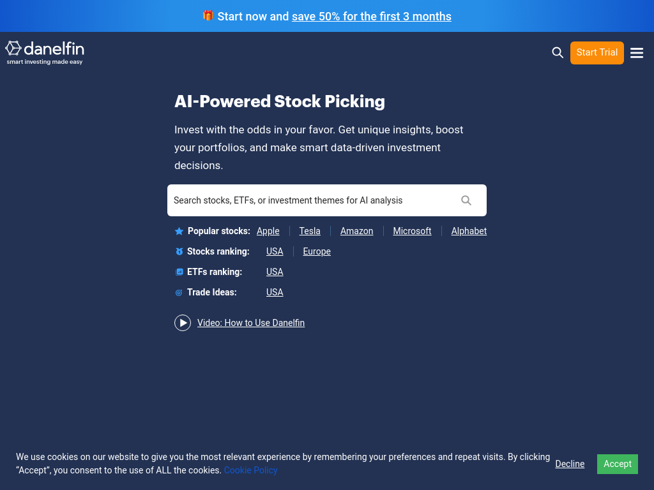Open the save 50% offer link

point(371,17)
